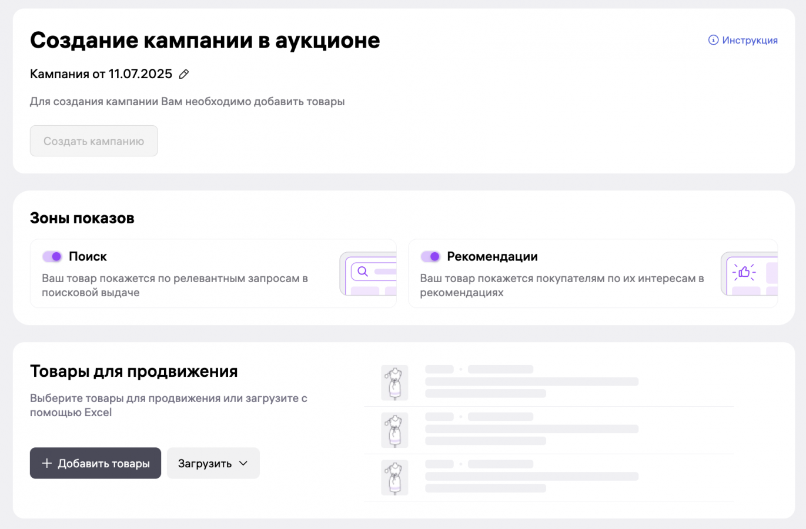Click the second dress placeholder thumbnail
Screen dimensions: 806x529
394,430
